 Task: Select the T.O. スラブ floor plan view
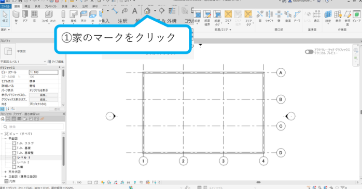point(25,143)
